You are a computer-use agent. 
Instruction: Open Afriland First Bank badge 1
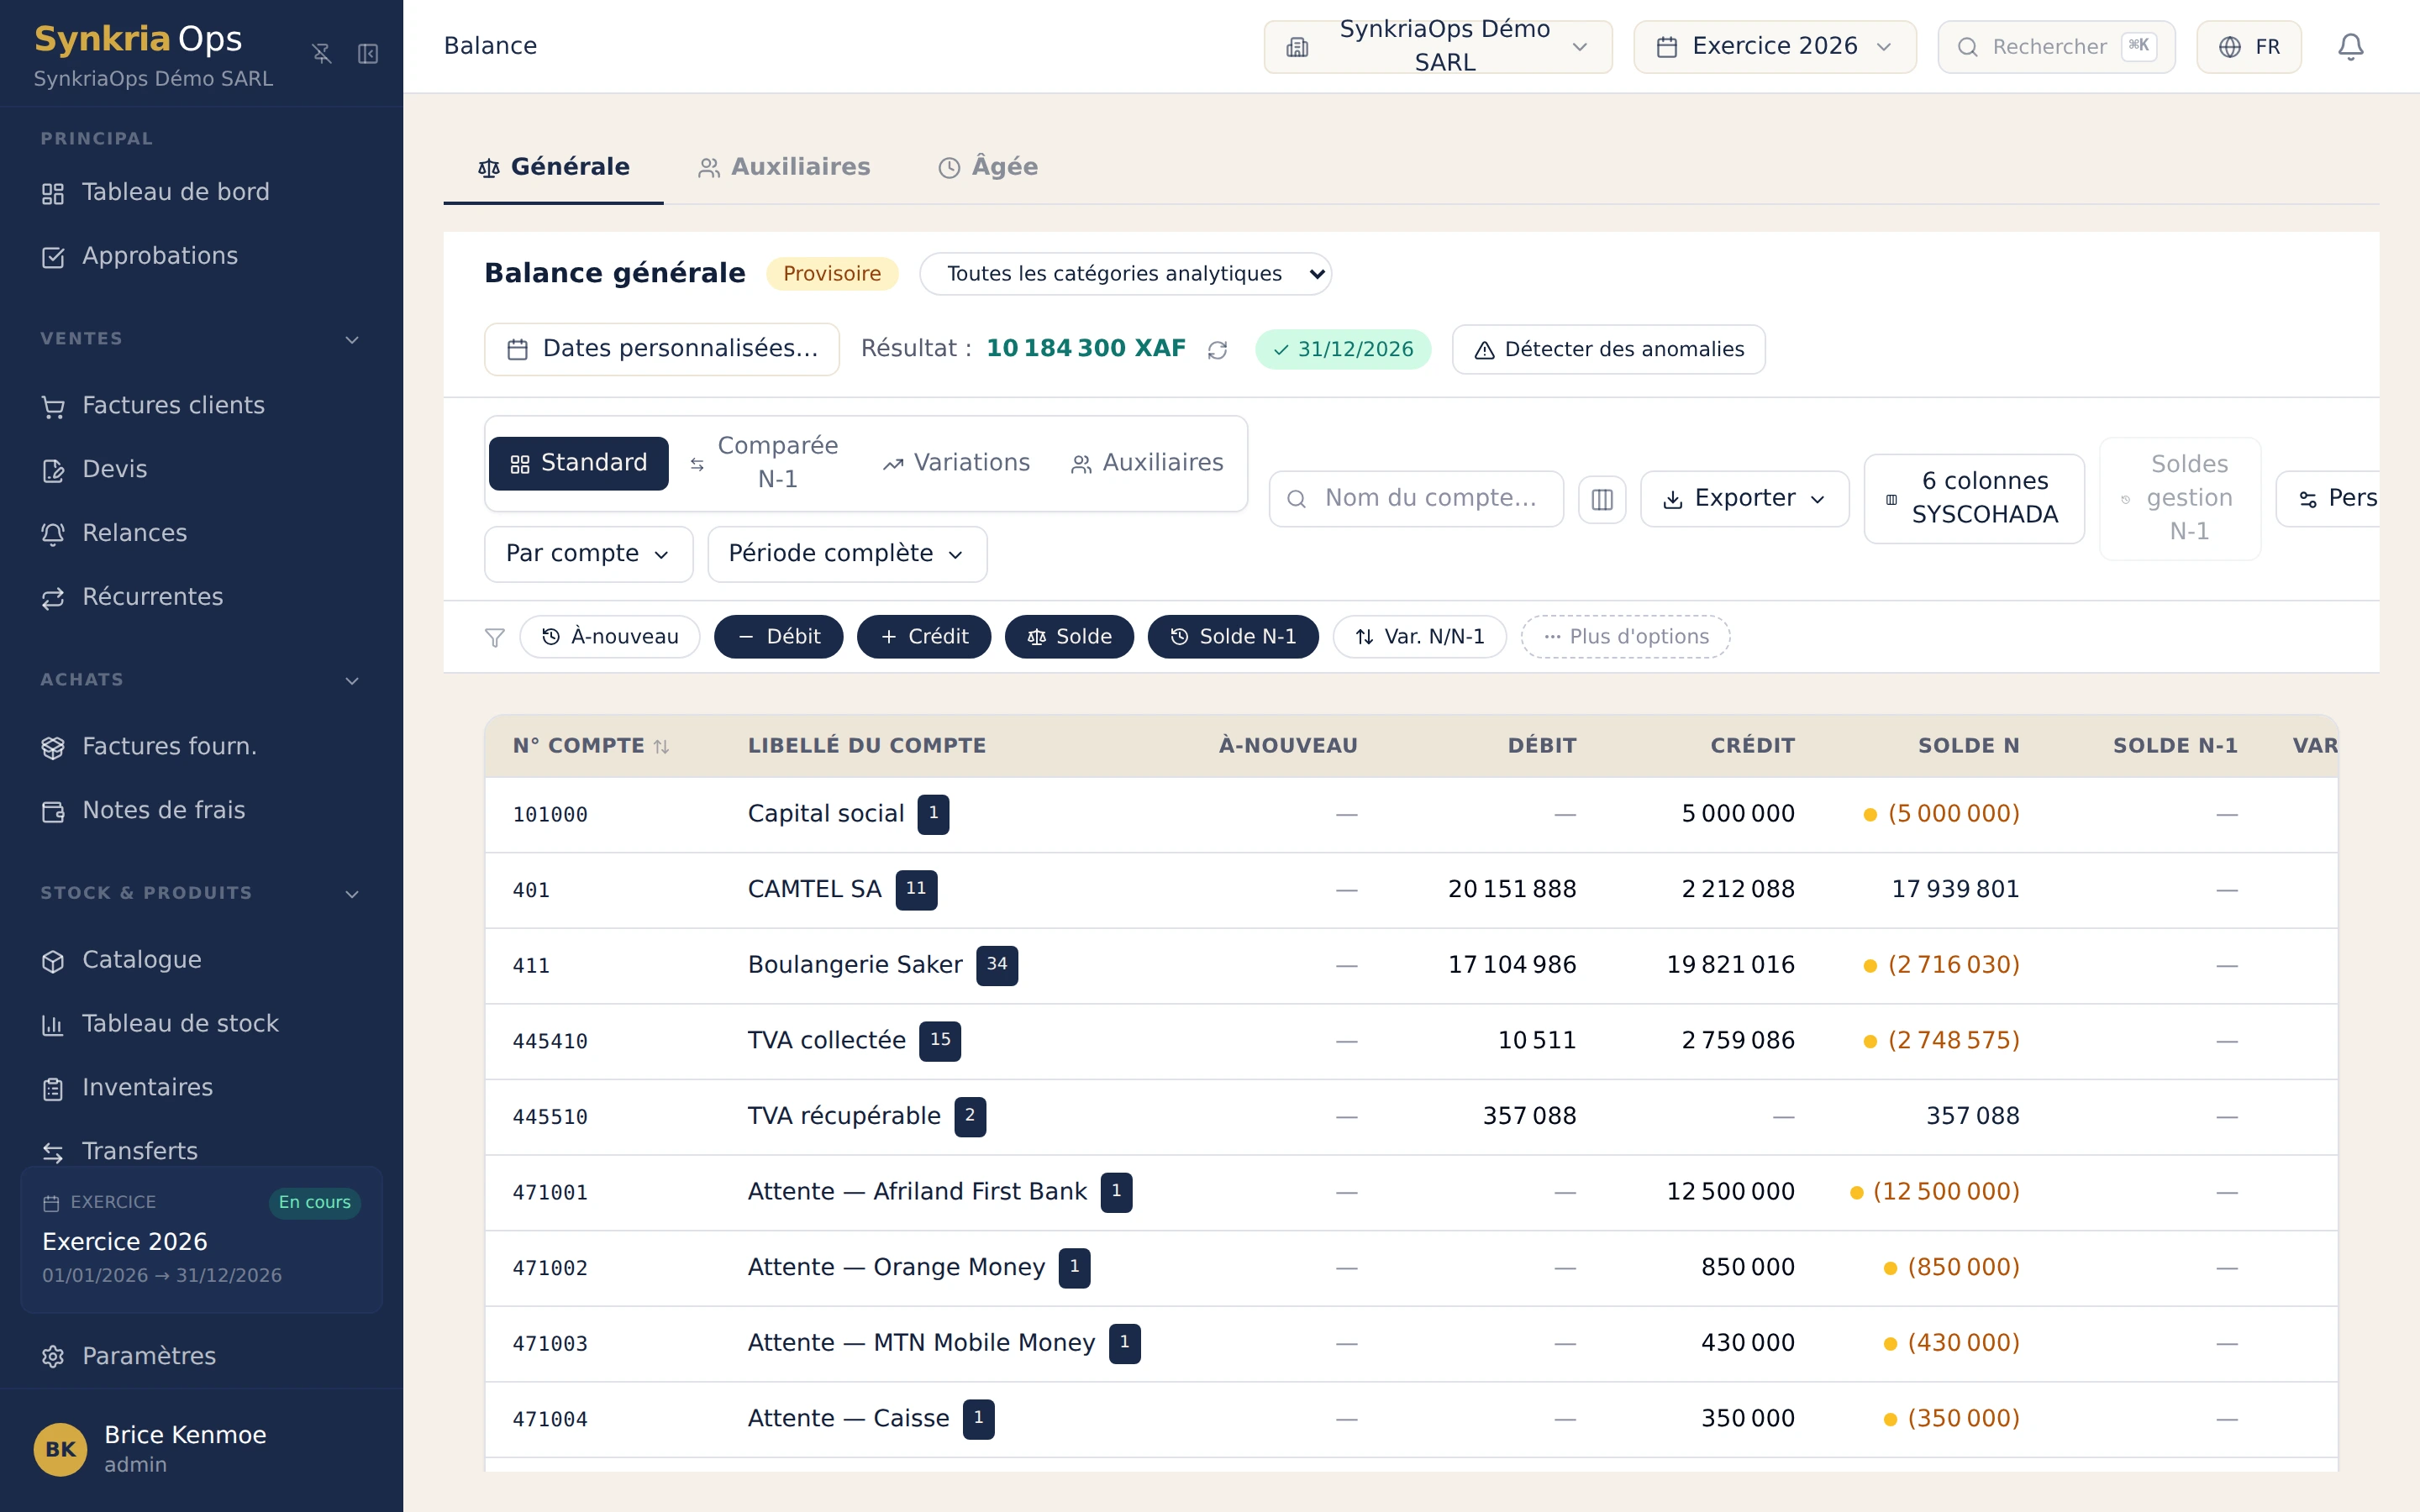[x=1116, y=1192]
